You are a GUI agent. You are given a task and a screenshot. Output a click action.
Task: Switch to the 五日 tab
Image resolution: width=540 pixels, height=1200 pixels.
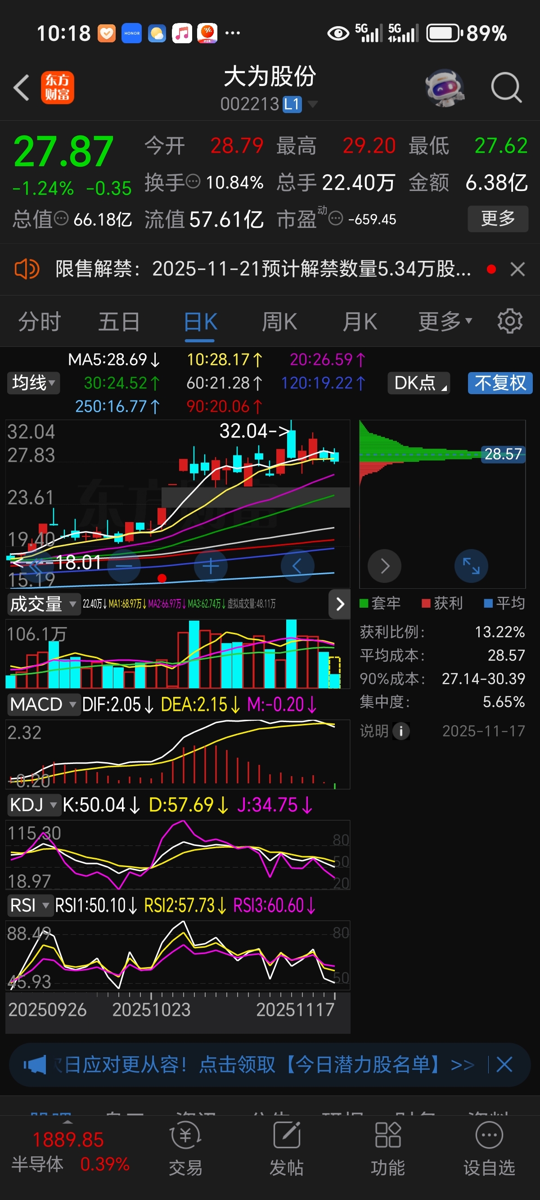pos(119,321)
